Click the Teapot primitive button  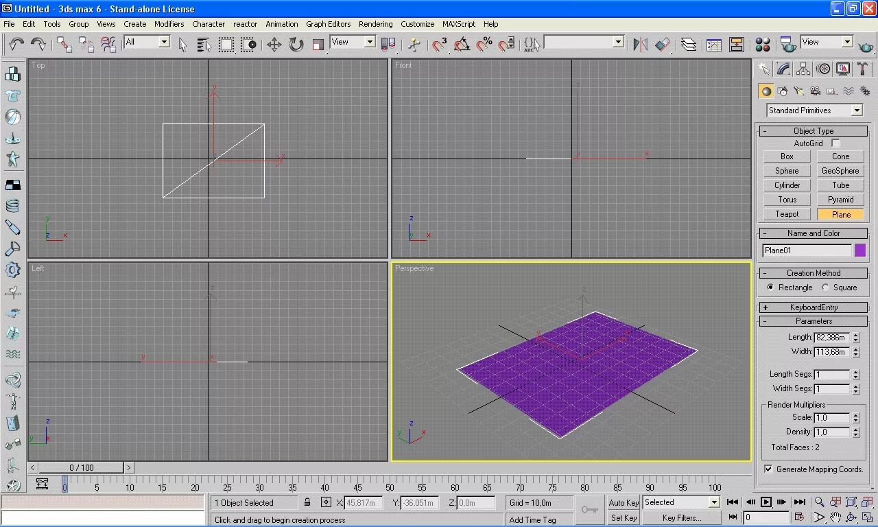coord(787,214)
